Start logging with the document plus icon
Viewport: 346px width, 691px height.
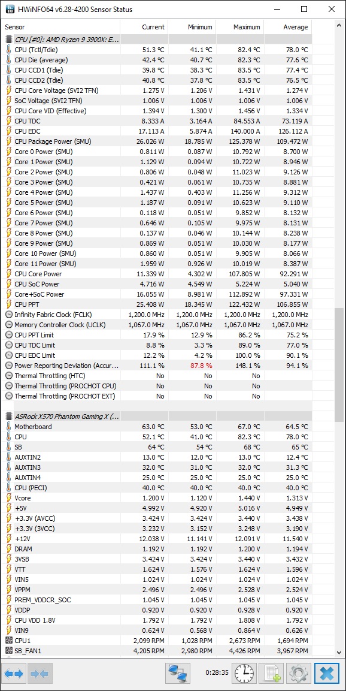click(x=271, y=674)
